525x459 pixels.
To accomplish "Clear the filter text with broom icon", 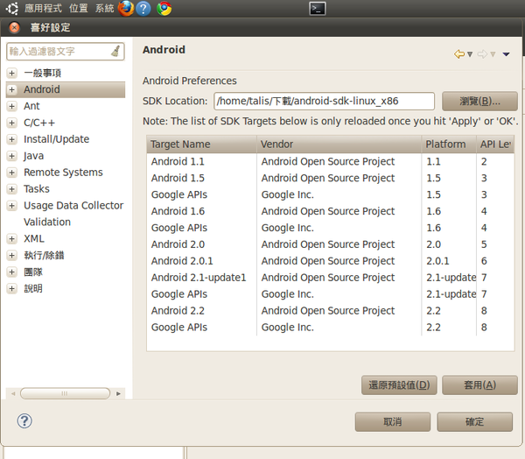I will tap(115, 51).
